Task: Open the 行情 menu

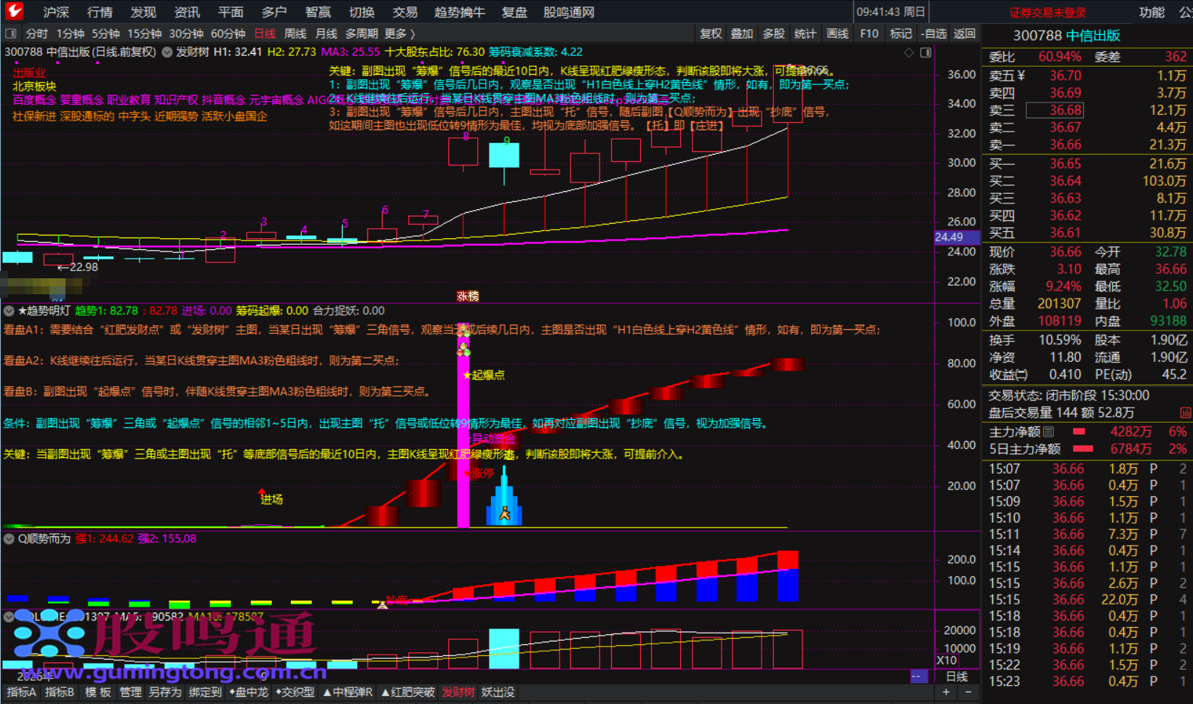Action: (100, 12)
